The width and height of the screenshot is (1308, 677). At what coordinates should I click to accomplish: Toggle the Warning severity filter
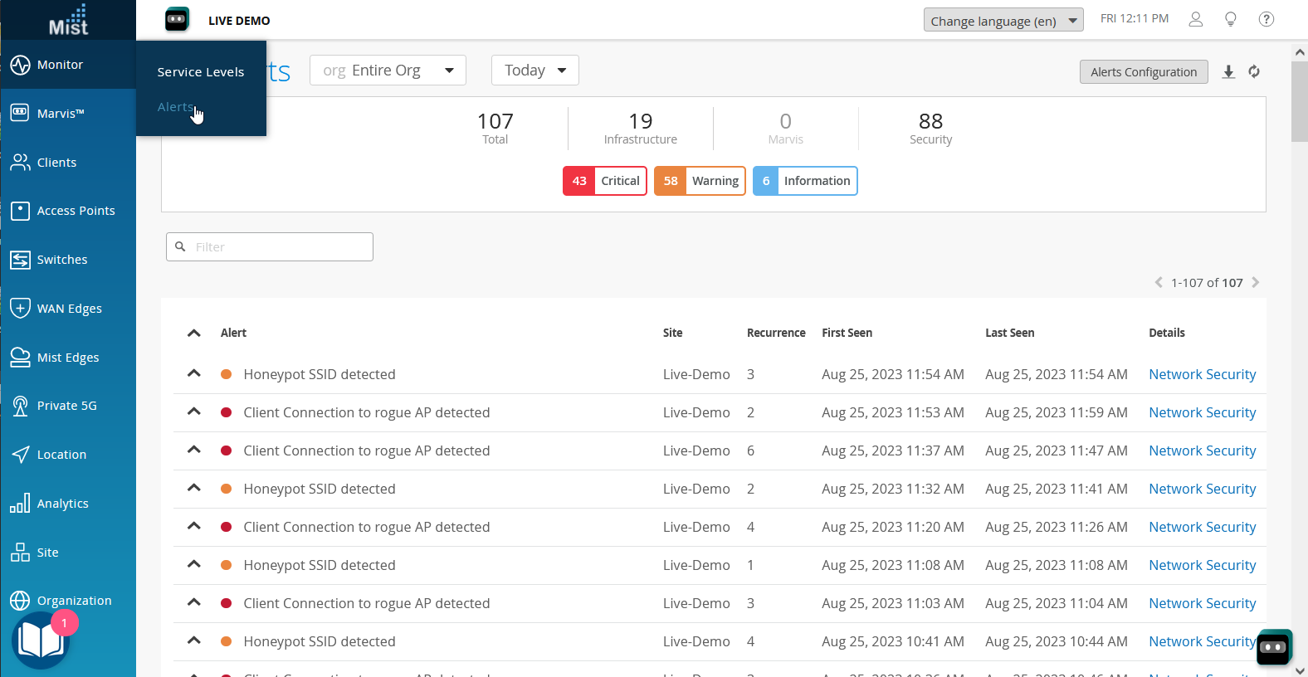pyautogui.click(x=700, y=181)
